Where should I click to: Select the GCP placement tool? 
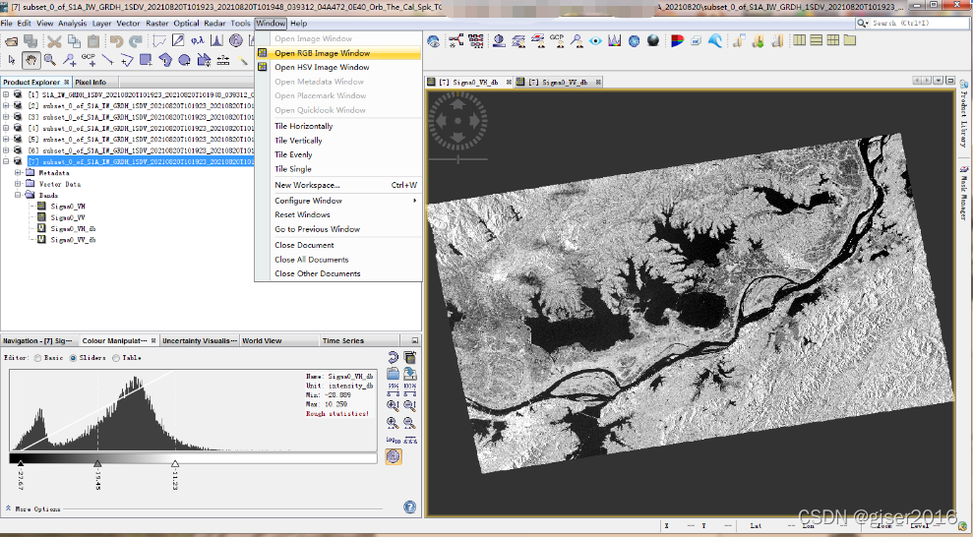pos(88,60)
